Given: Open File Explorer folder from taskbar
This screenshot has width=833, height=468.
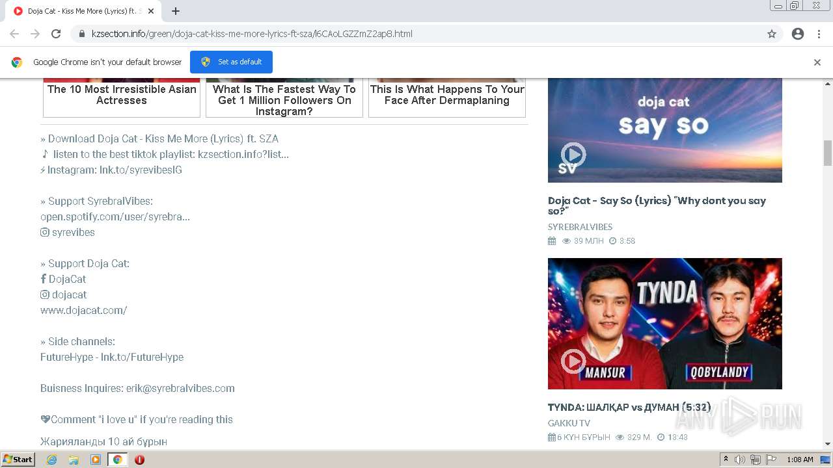Looking at the screenshot, I should pos(74,460).
